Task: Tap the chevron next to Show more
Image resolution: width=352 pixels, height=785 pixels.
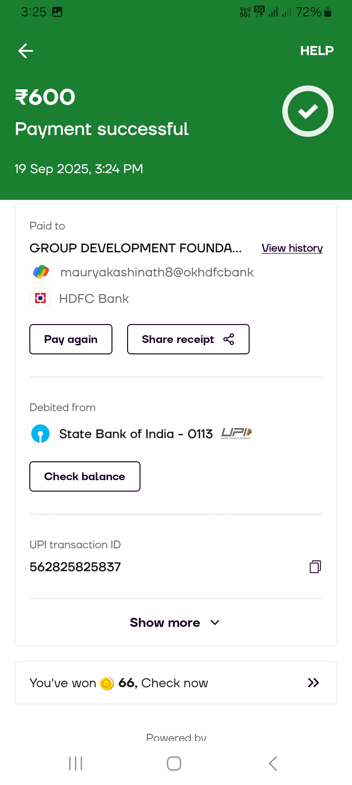Action: point(215,623)
